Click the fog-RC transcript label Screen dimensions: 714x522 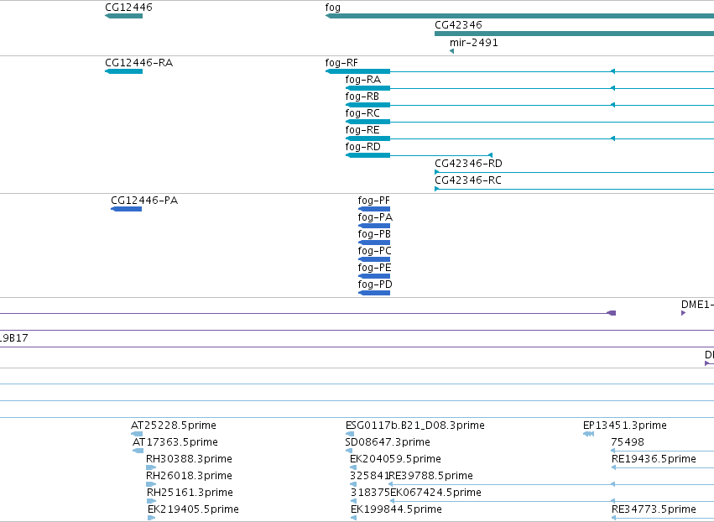[362, 113]
